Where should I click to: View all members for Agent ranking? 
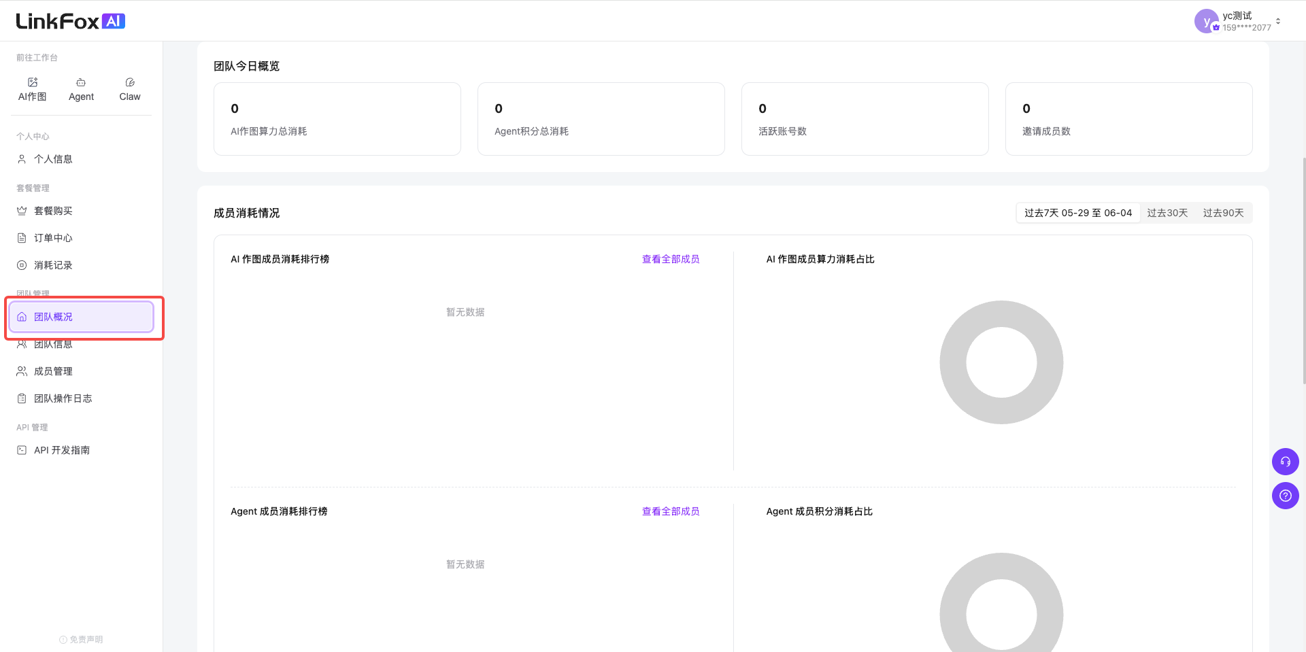(x=671, y=511)
